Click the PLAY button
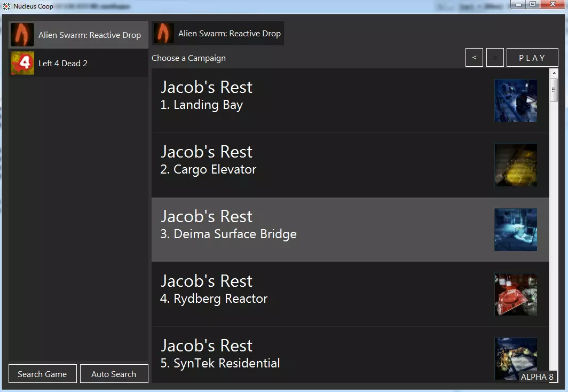Screen dimensions: 568x392 [x=532, y=58]
